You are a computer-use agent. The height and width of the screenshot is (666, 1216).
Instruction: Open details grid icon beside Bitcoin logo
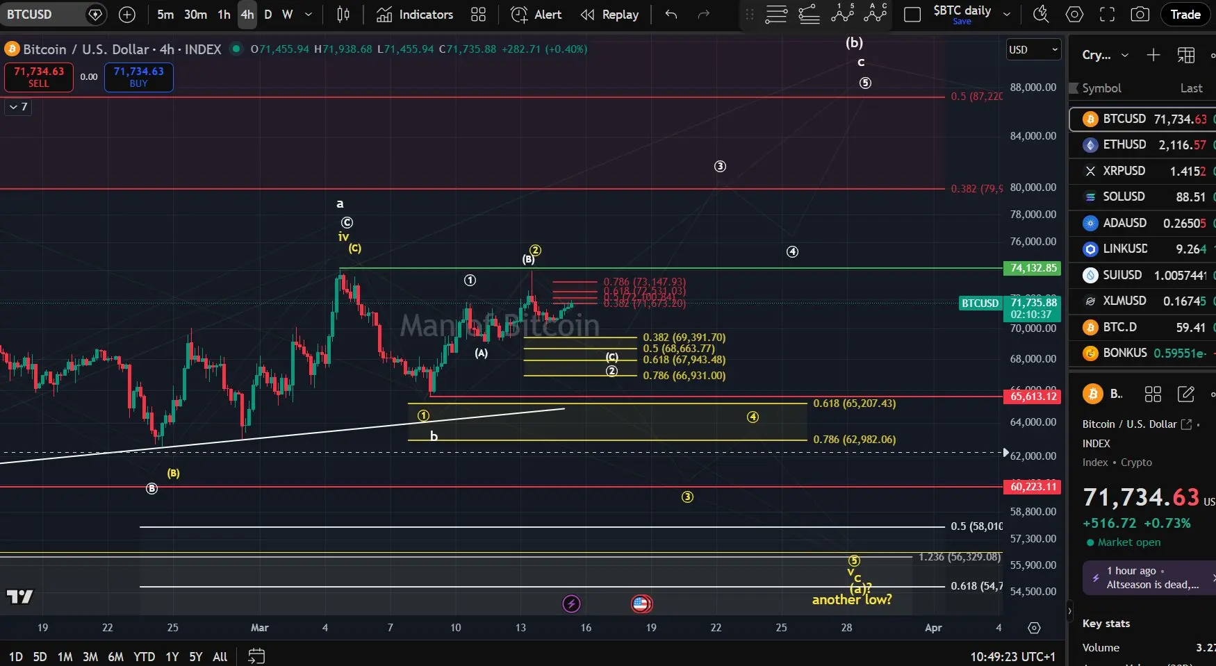[x=1153, y=394]
